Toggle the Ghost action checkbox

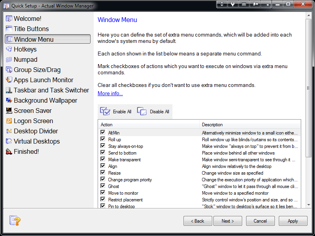coord(103,186)
